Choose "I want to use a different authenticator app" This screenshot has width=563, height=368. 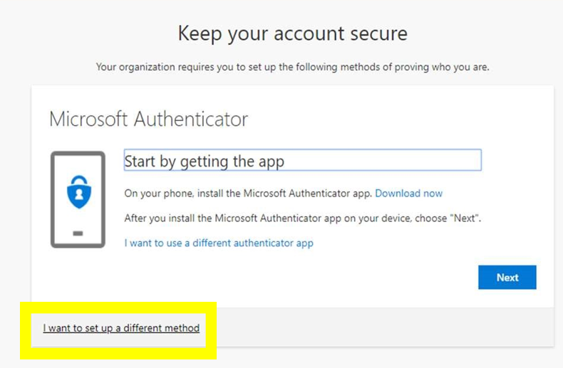pos(219,243)
